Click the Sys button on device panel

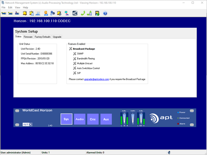coord(66,119)
